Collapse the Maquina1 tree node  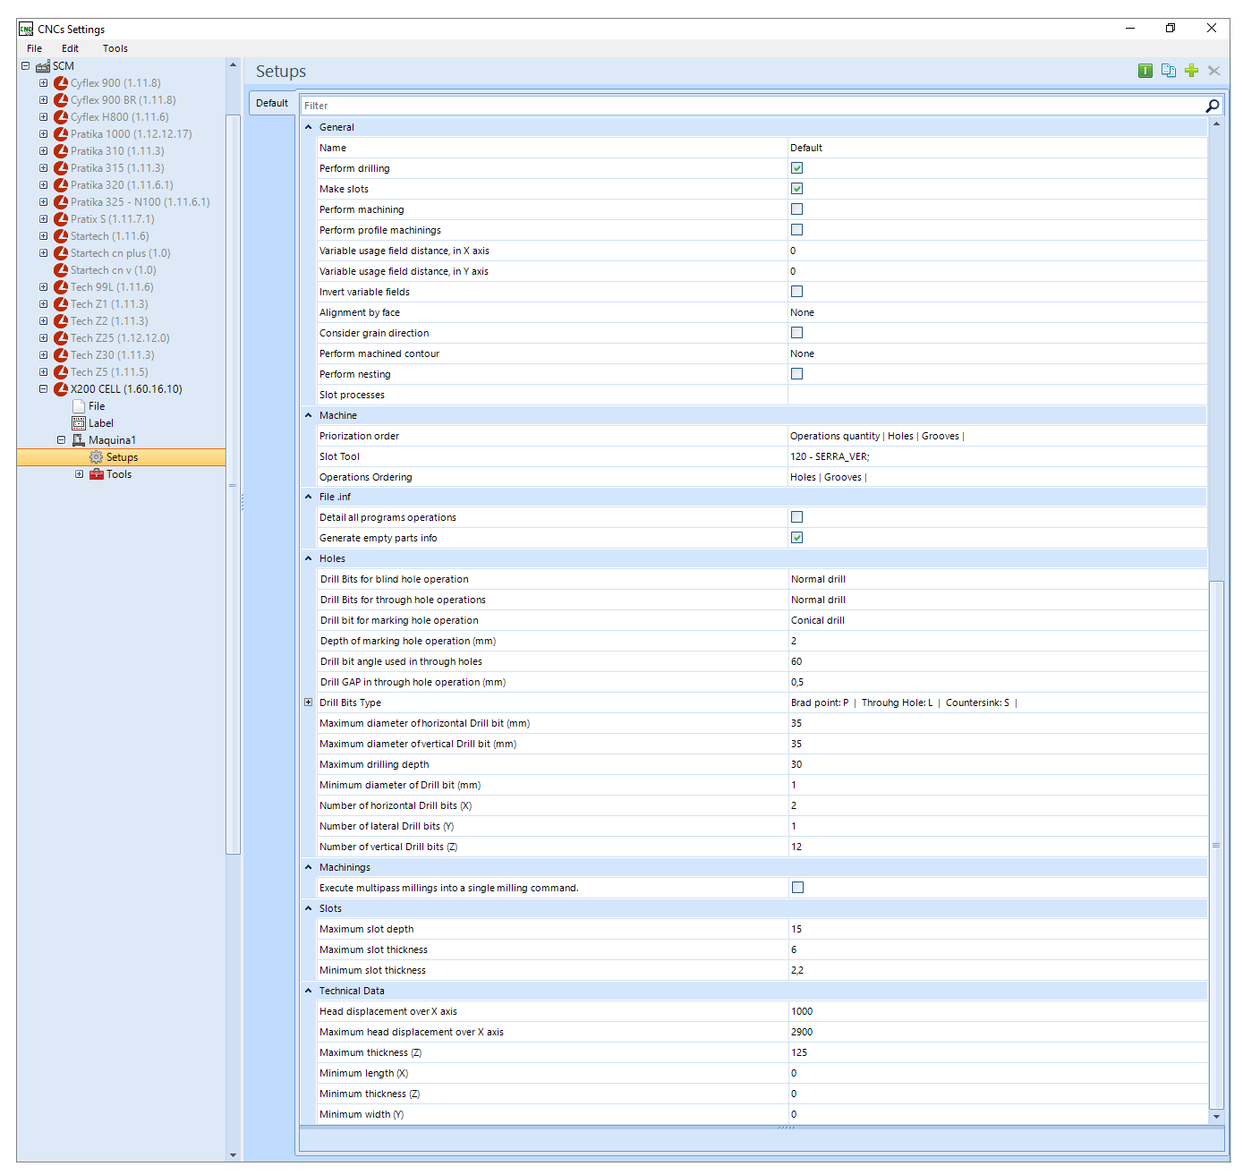[62, 440]
